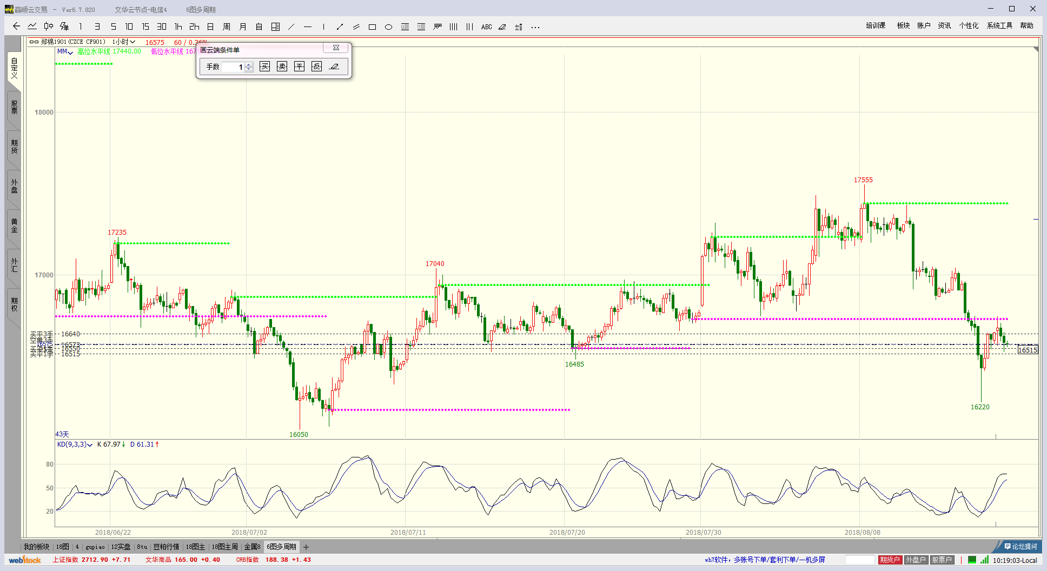The width and height of the screenshot is (1047, 571).
Task: Select the 15-minute period
Action: tap(145, 26)
